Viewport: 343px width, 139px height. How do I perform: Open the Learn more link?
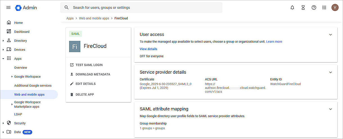tap(274, 41)
